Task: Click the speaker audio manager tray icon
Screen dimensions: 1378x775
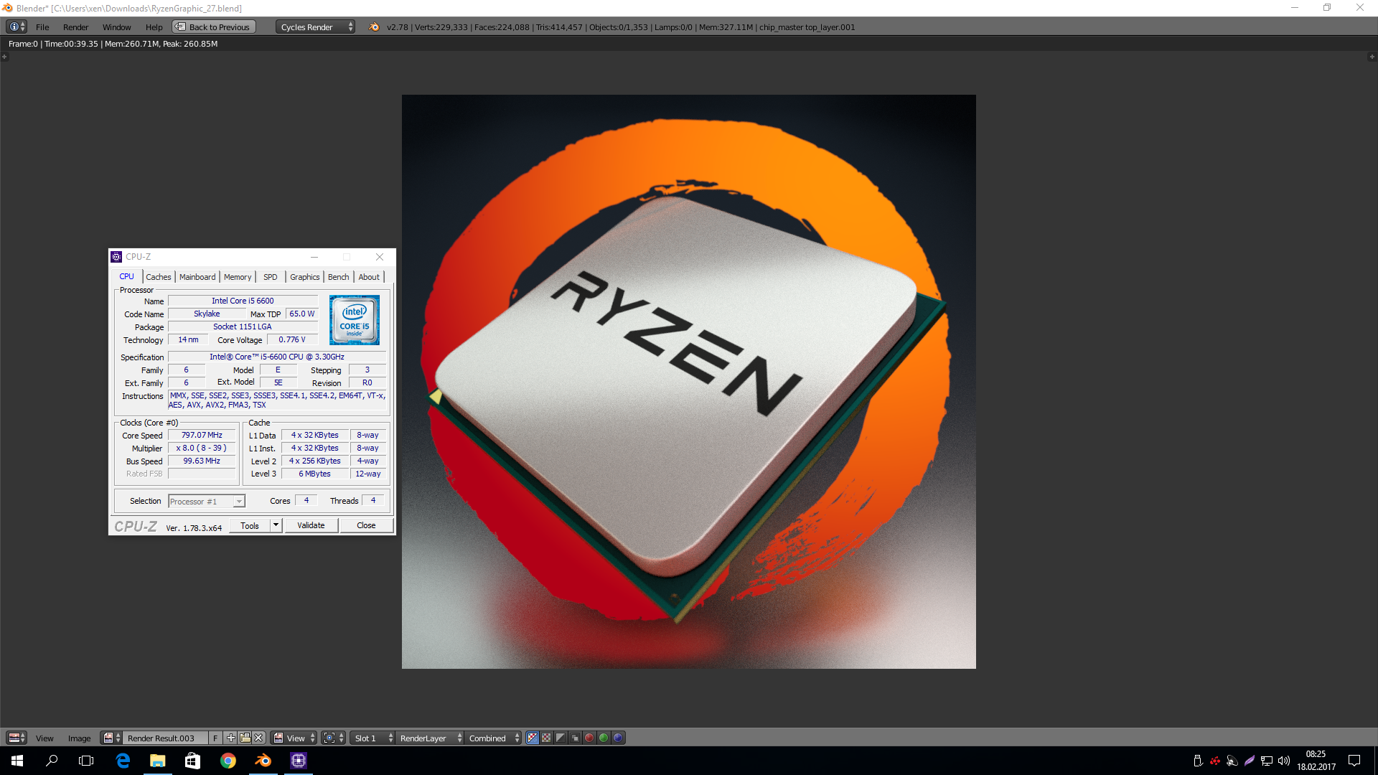Action: click(x=1232, y=761)
